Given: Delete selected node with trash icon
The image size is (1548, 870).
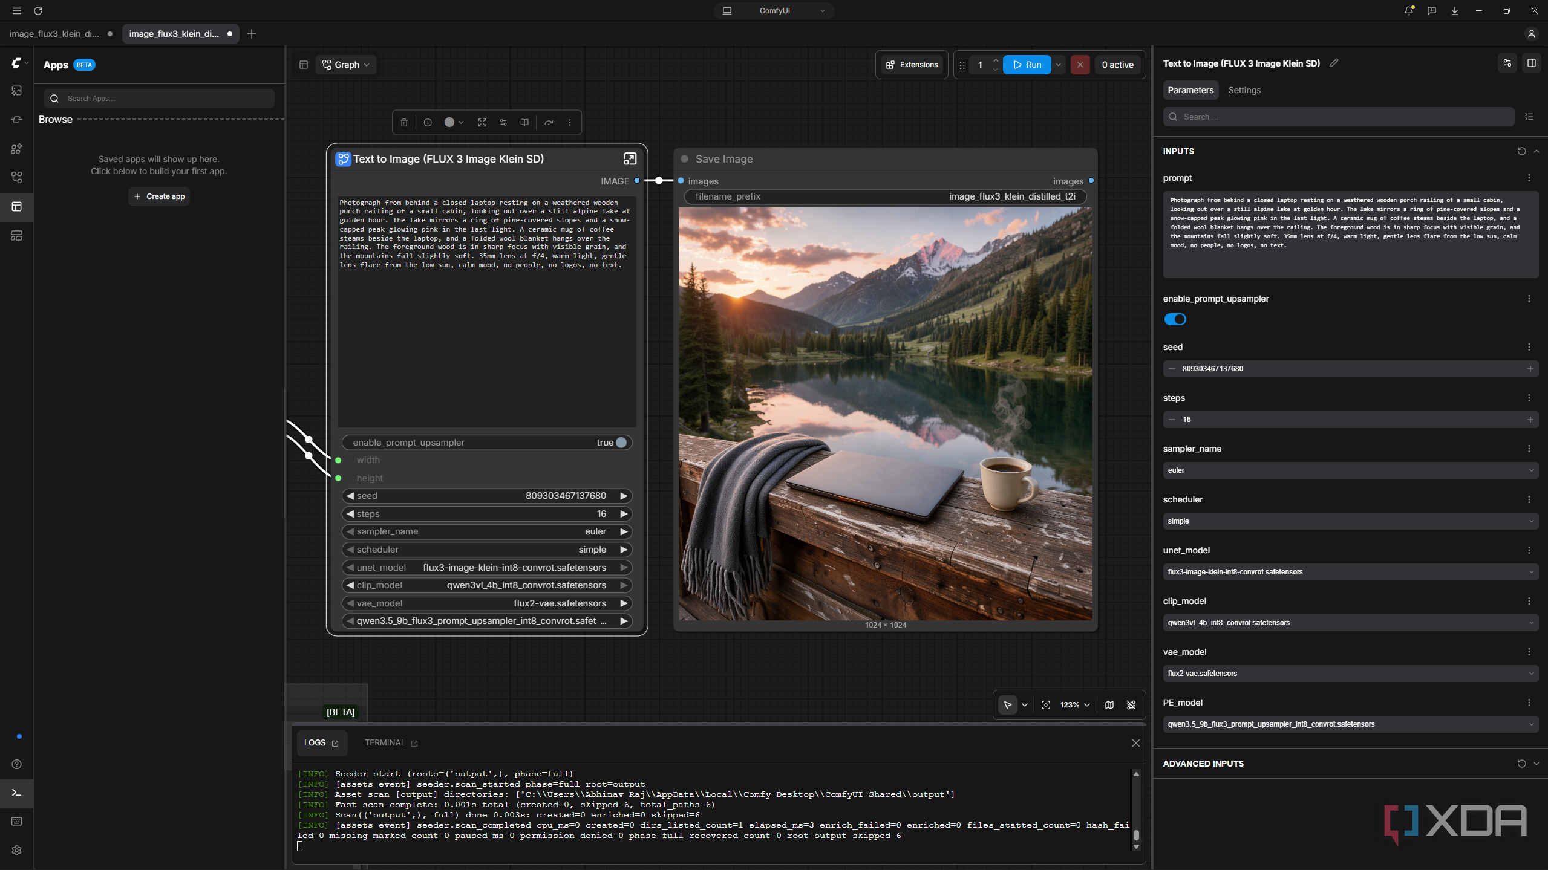Looking at the screenshot, I should point(404,122).
